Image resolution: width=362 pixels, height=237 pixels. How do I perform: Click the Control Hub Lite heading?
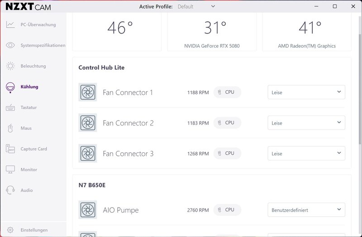[x=101, y=68]
